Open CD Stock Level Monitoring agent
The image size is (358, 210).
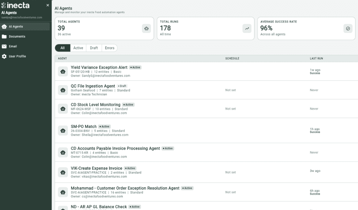pos(95,105)
